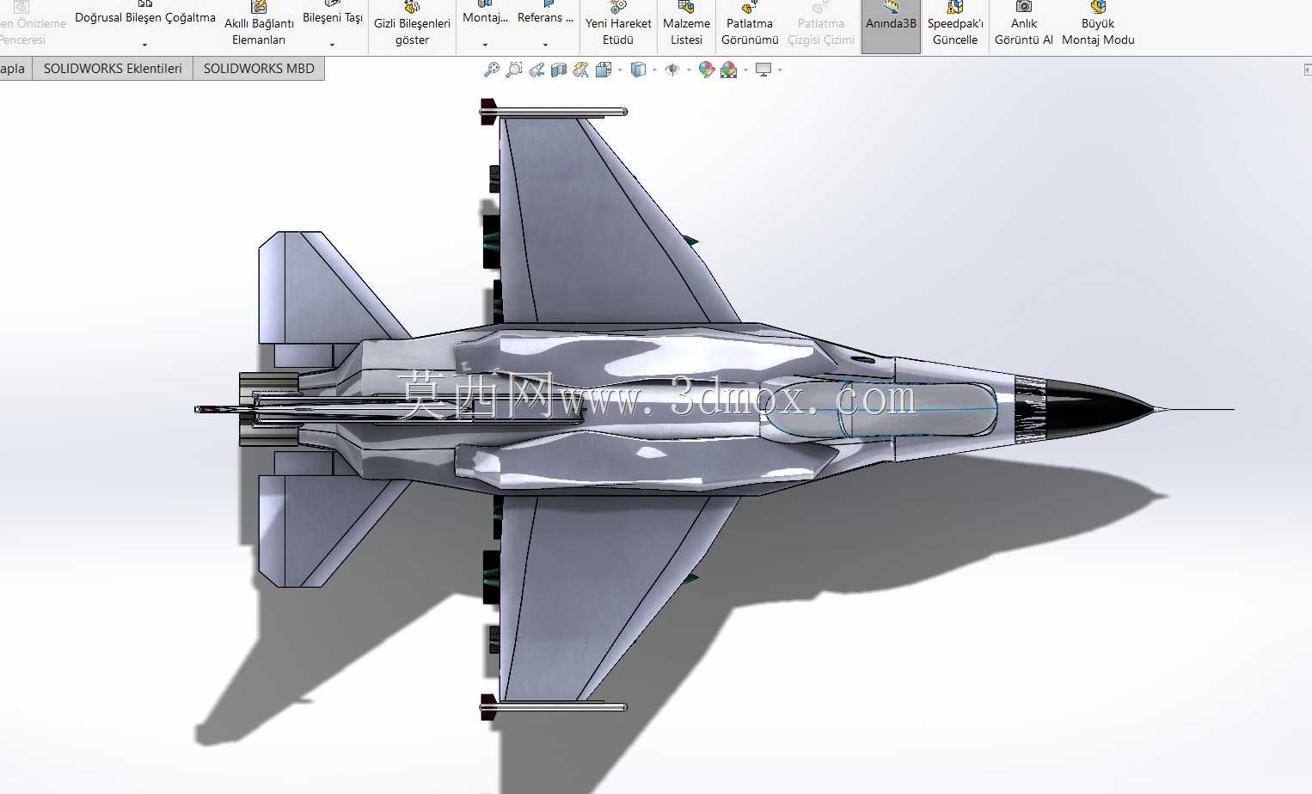This screenshot has height=794, width=1312.
Task: Open Apply Scene dropdown arrow
Action: (745, 70)
